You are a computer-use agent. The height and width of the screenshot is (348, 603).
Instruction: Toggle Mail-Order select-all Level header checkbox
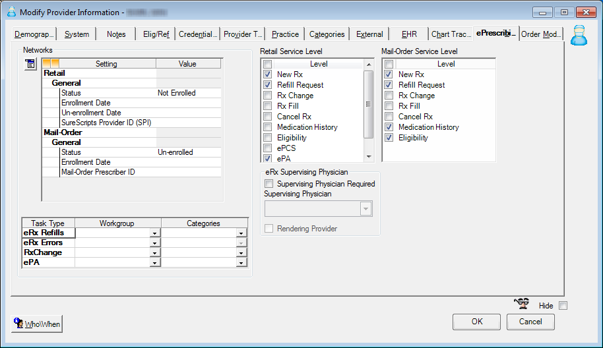(389, 64)
